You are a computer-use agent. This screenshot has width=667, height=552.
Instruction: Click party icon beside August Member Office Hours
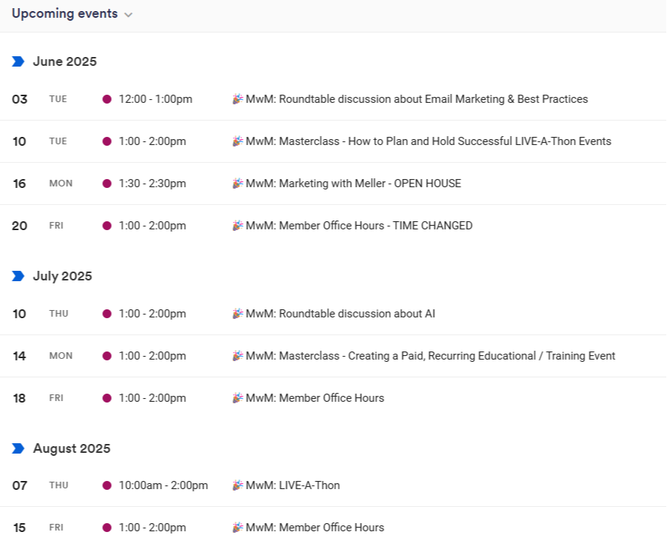[238, 528]
